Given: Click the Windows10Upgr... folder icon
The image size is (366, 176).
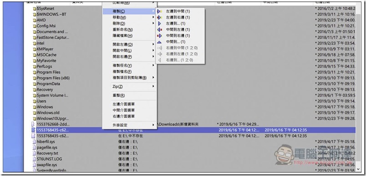Looking at the screenshot, I should 35,119.
